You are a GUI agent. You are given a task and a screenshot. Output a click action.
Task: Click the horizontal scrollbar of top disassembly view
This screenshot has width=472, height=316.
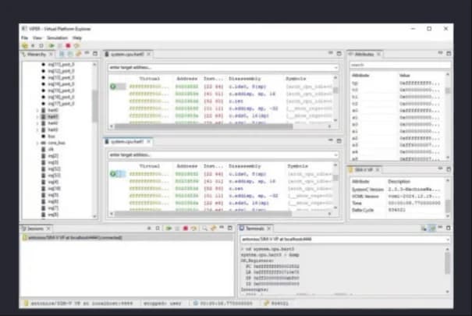204,126
